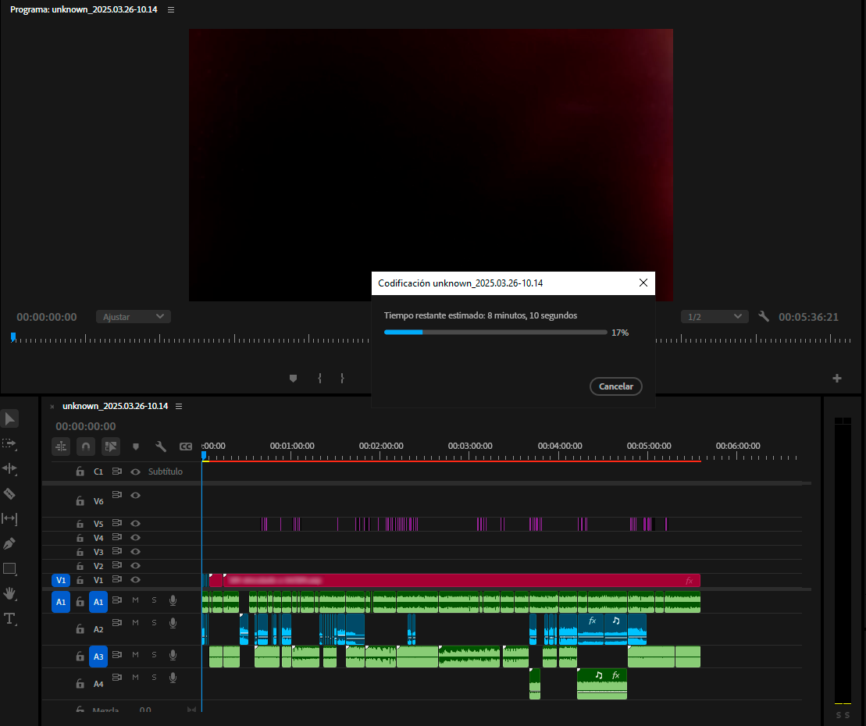Screen dimensions: 866x726
Task: Select the Selection arrow tool
Action: pos(9,419)
